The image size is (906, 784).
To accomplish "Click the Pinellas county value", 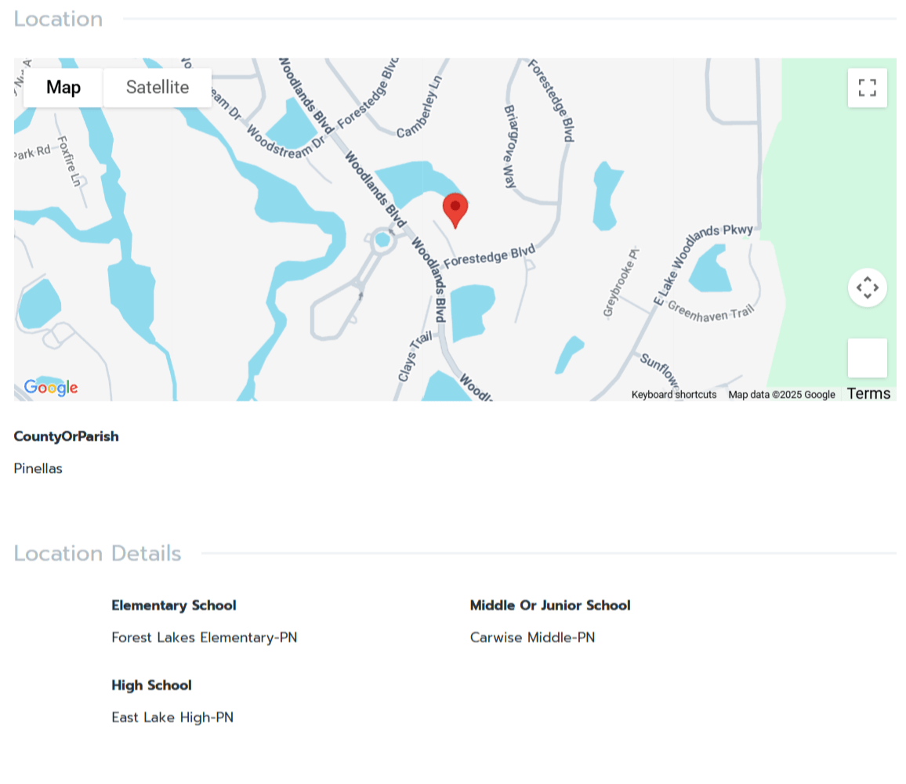I will point(38,468).
